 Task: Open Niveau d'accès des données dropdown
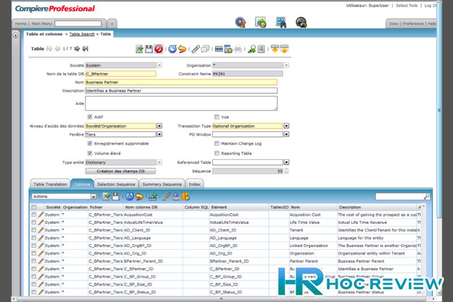coord(159,126)
